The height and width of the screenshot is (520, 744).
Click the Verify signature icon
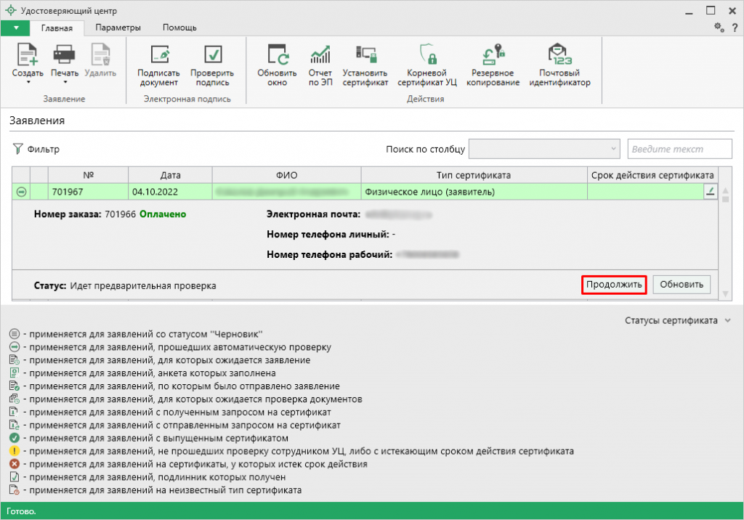coord(212,55)
